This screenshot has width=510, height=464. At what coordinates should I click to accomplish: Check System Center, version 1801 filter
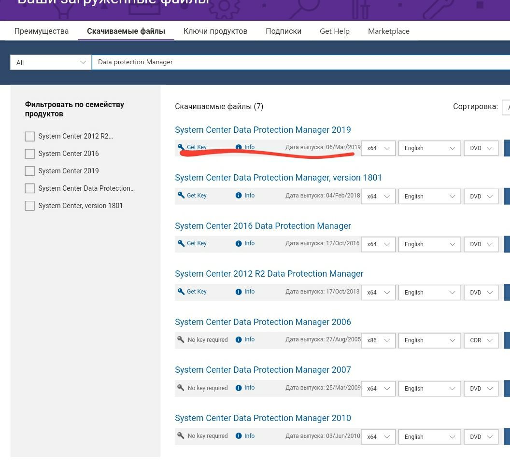click(29, 206)
